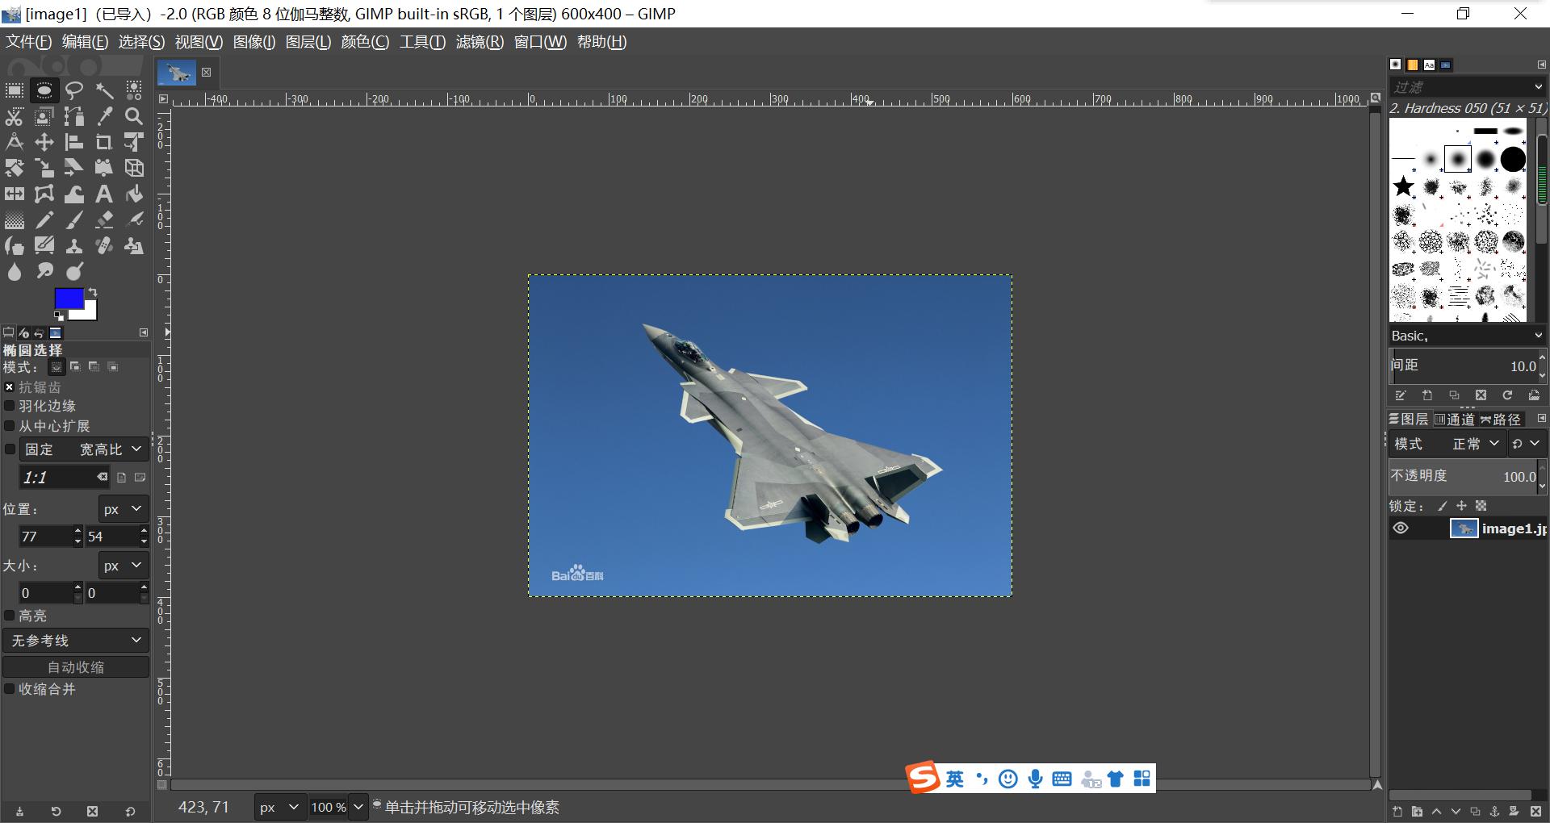
Task: Click the 自动收缩 button
Action: point(76,667)
